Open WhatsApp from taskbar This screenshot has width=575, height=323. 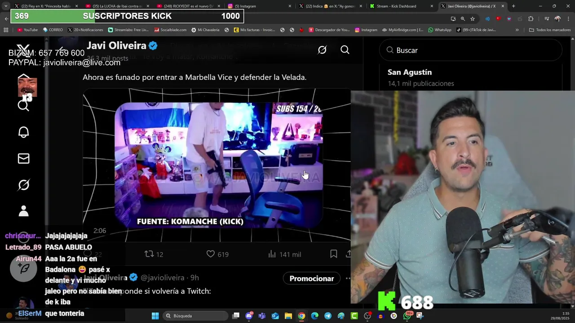407,316
